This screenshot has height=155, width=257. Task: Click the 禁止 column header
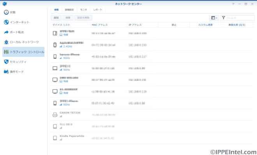click(x=174, y=25)
